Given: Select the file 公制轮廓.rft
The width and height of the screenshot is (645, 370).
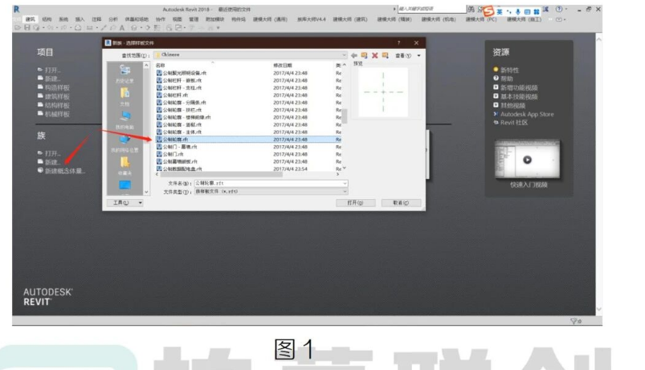Looking at the screenshot, I should (176, 140).
